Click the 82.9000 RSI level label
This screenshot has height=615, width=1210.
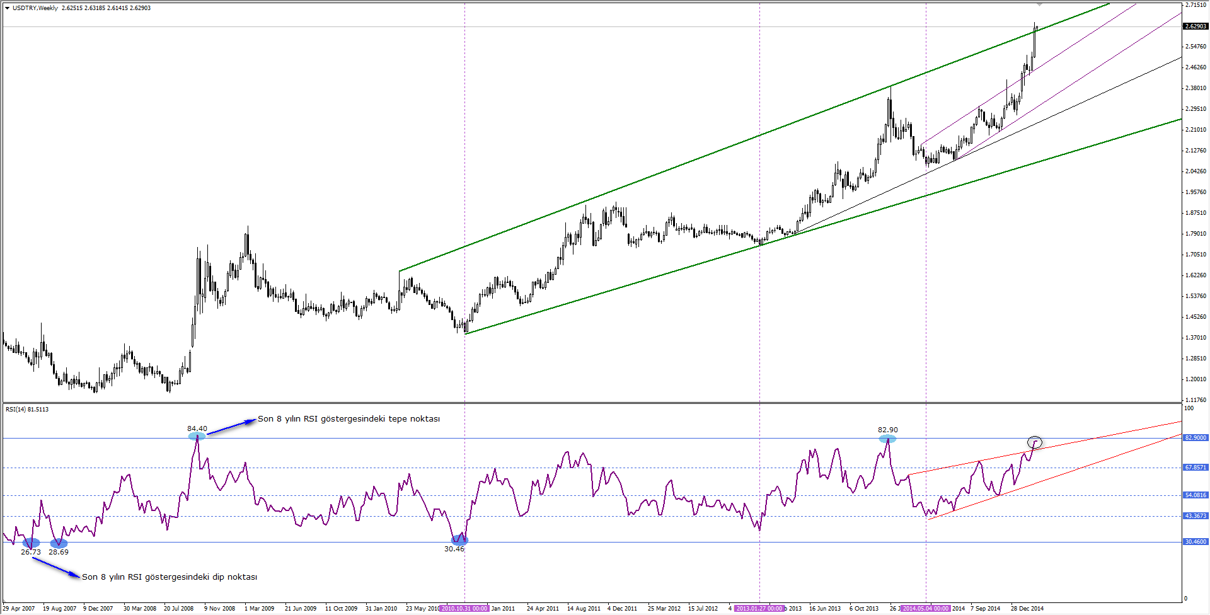1196,437
